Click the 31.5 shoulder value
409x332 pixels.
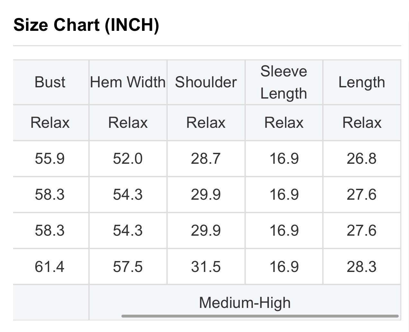[206, 267]
